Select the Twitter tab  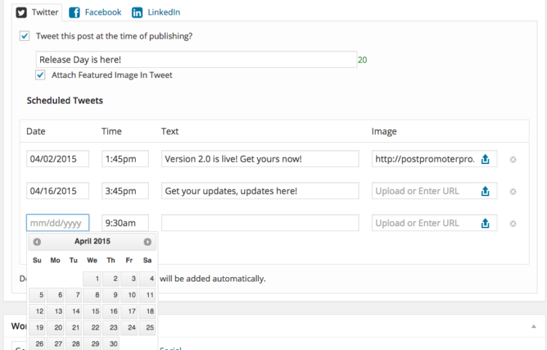[x=37, y=12]
